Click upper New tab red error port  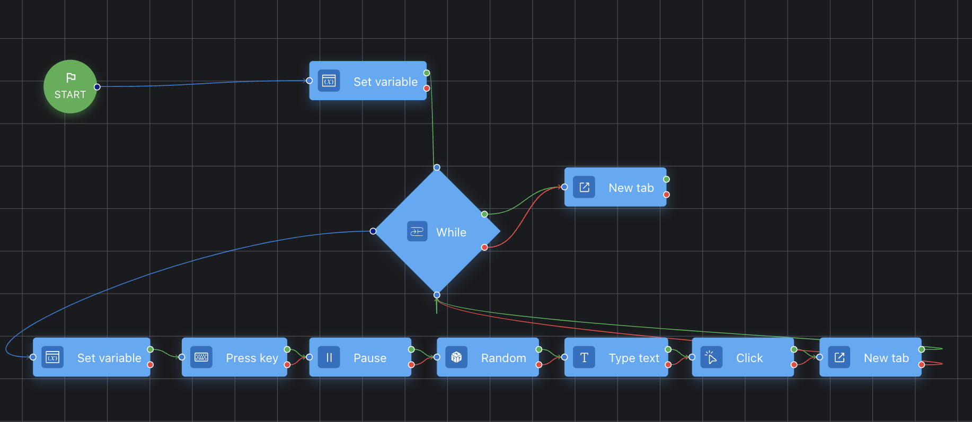666,195
